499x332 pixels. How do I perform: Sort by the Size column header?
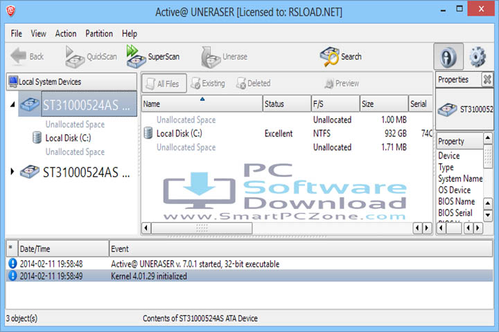click(x=384, y=104)
